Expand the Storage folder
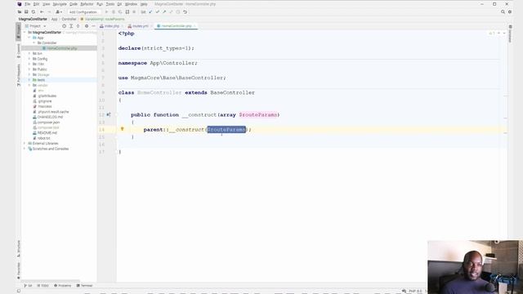 (x=29, y=74)
